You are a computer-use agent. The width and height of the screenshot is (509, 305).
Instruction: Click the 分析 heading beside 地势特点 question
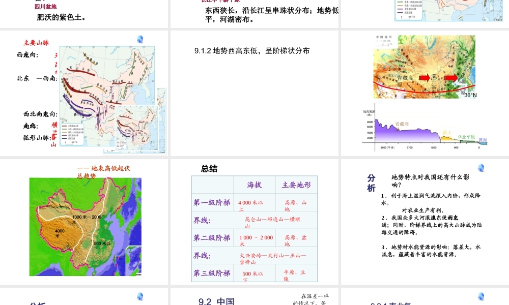point(371,183)
